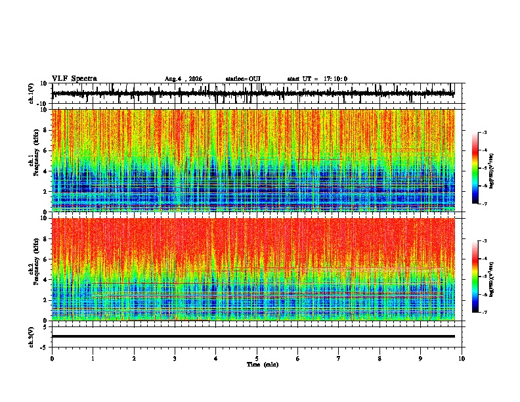Click the 6 kHz tick on ch.2 frequency axis
The image size is (520, 402).
(45, 259)
